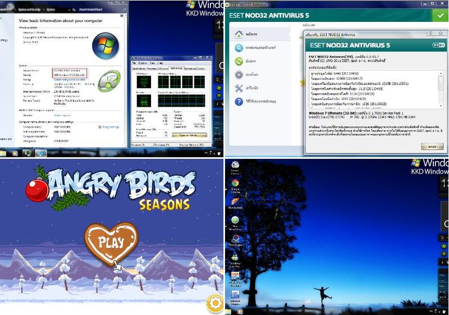Open the File menu in Task Manager
Viewport: 449px width, 315px height.
pos(134,63)
